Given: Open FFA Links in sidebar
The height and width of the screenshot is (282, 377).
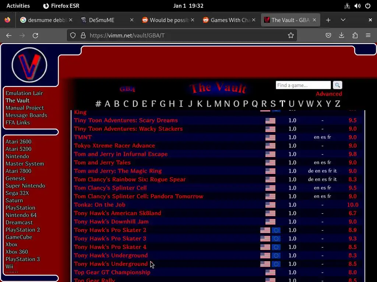Looking at the screenshot, I should pyautogui.click(x=18, y=123).
